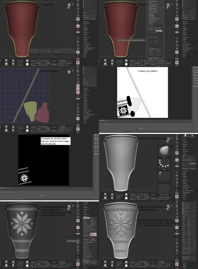198x269 pixels.
Task: Click the Zoom3D icon in step 6 right shelf
Action: 177,179
